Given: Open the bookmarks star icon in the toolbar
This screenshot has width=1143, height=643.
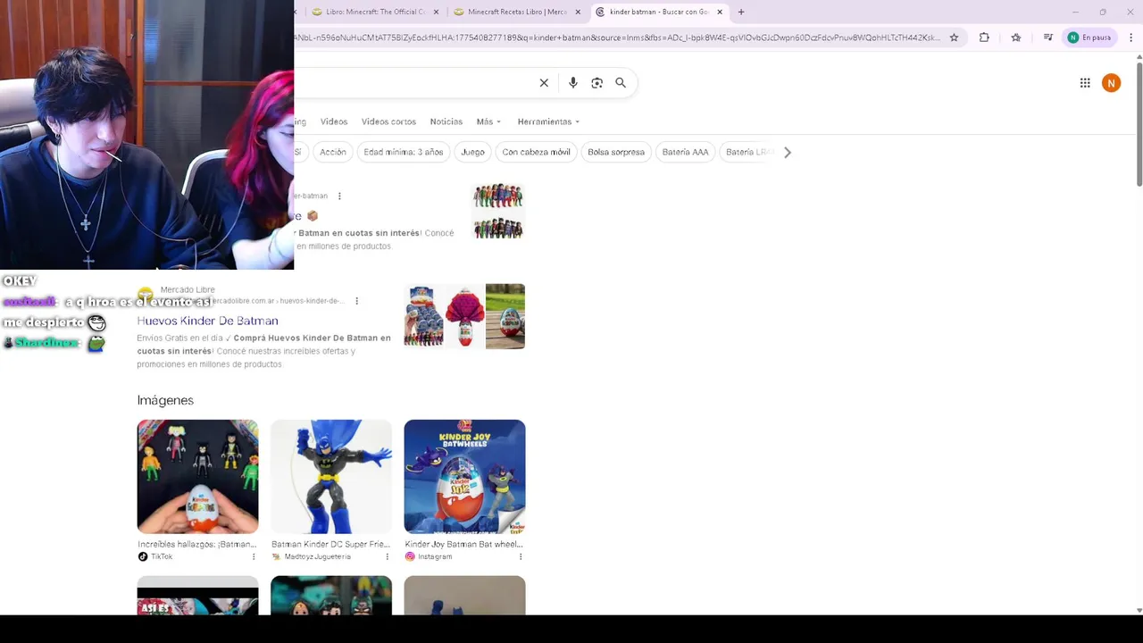Looking at the screenshot, I should point(1016,38).
